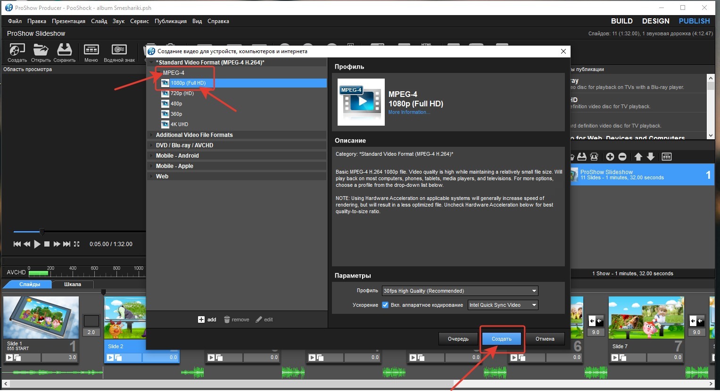The image size is (720, 391).
Task: Move show down with arrow icon
Action: (651, 157)
